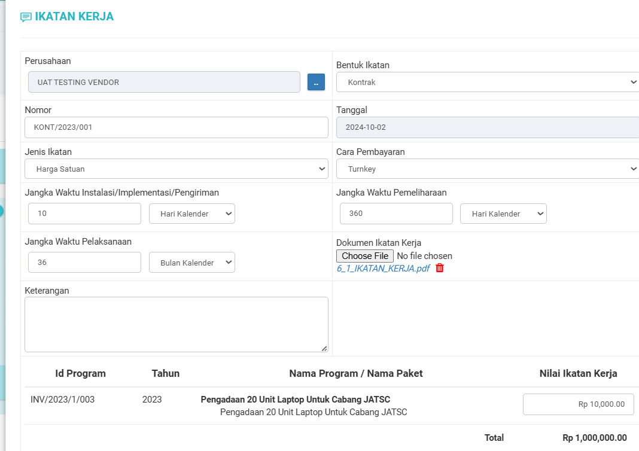This screenshot has height=451, width=639.
Task: Grab the resize handle of Keterangan textarea
Action: (x=324, y=348)
